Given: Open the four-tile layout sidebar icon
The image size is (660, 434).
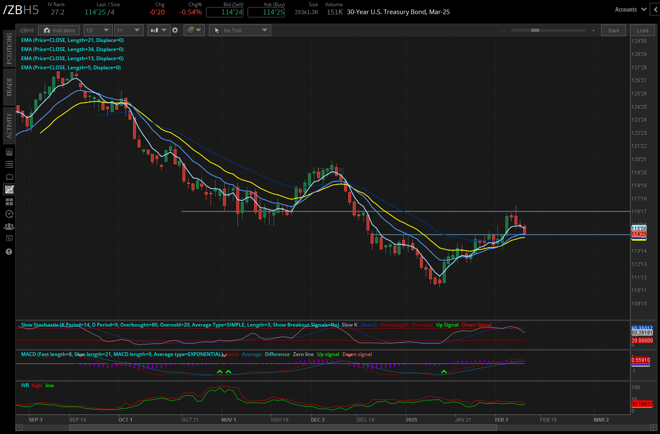Looking at the screenshot, I should pyautogui.click(x=9, y=202).
